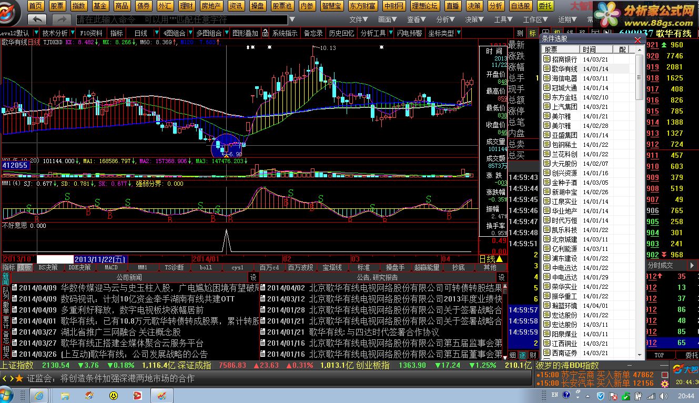Select the 闪电预警 toolbar item
Image resolution: width=699 pixels, height=403 pixels.
[x=410, y=33]
